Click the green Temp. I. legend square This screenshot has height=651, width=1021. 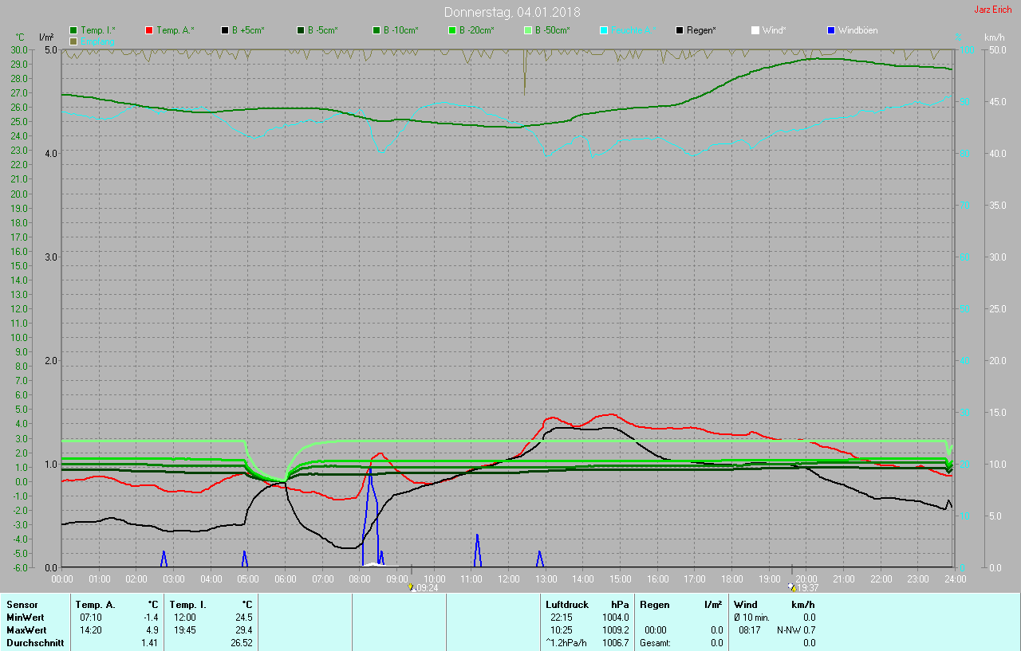74,30
